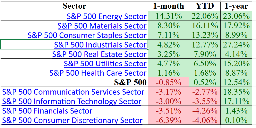The height and width of the screenshot is (128, 256).
Task: Follow the S&P 500 Information Technology Sector link
Action: (x=72, y=102)
